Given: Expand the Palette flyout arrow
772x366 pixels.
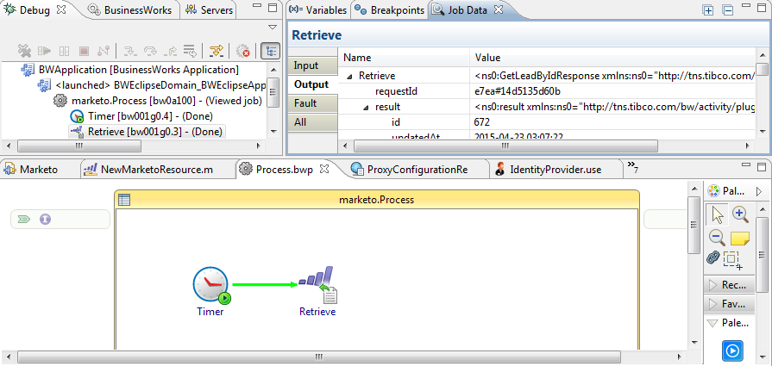Looking at the screenshot, I should (x=759, y=190).
